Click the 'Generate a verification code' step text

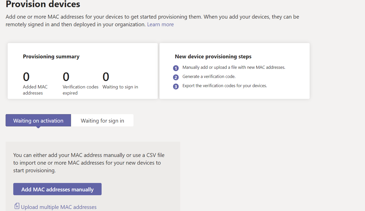[x=209, y=76]
